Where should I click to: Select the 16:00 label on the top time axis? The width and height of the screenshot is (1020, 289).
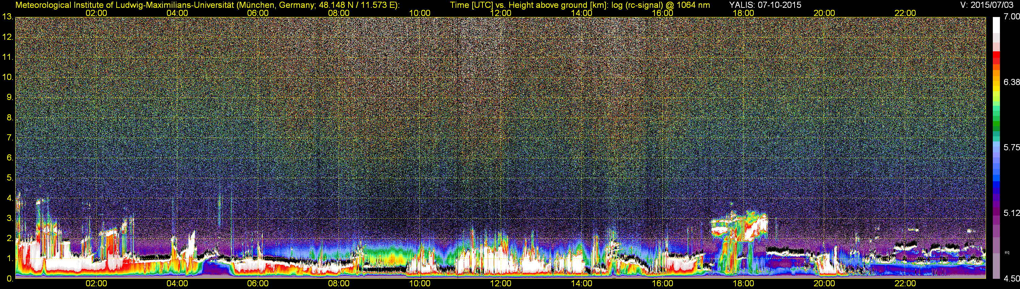(662, 13)
